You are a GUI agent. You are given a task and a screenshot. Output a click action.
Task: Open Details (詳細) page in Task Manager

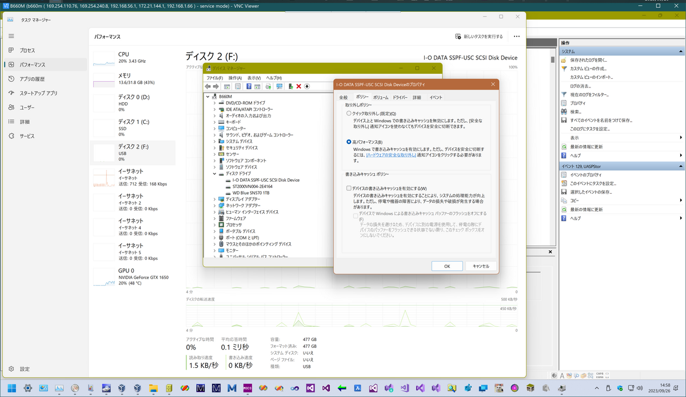pyautogui.click(x=46, y=122)
